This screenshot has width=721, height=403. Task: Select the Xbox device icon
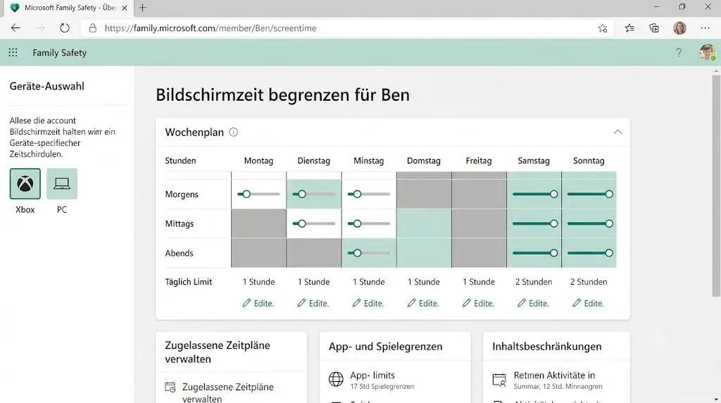25,184
